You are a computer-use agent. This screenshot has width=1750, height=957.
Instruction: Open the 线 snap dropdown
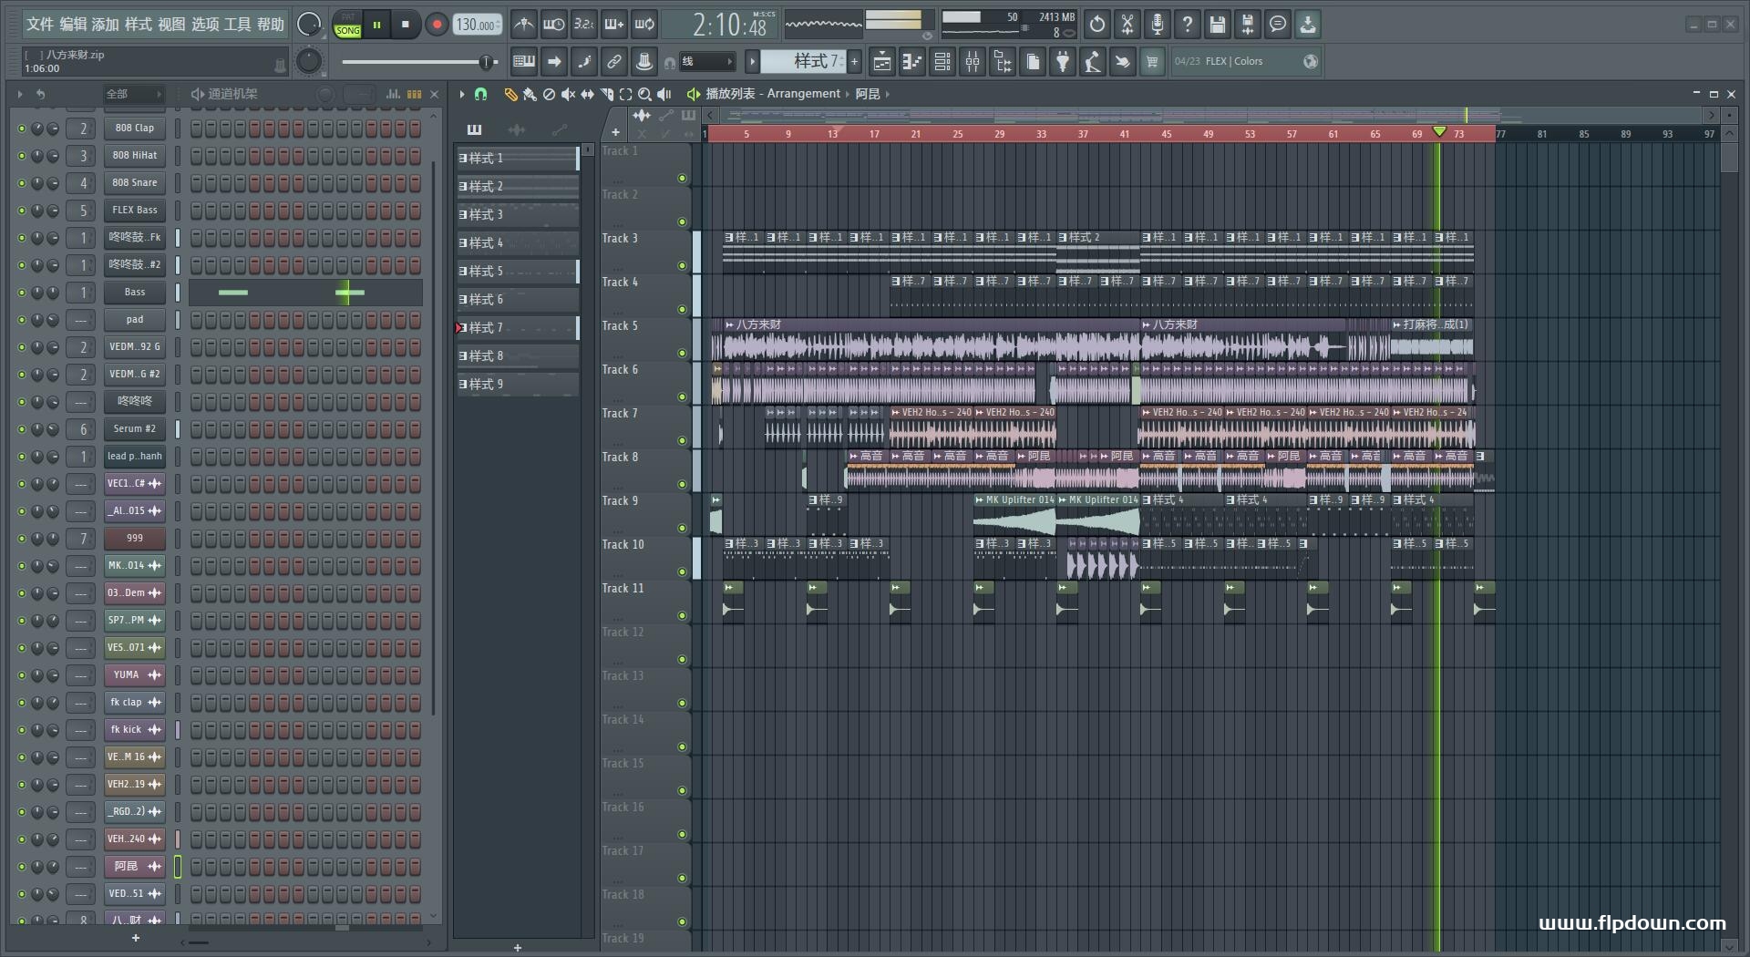pyautogui.click(x=707, y=62)
